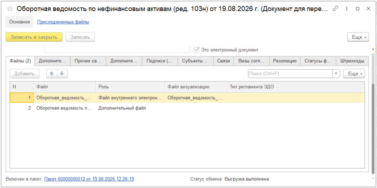Image resolution: width=377 pixels, height=188 pixels.
Task: Click 'Файл визуализации' column header
Action: 196,87
